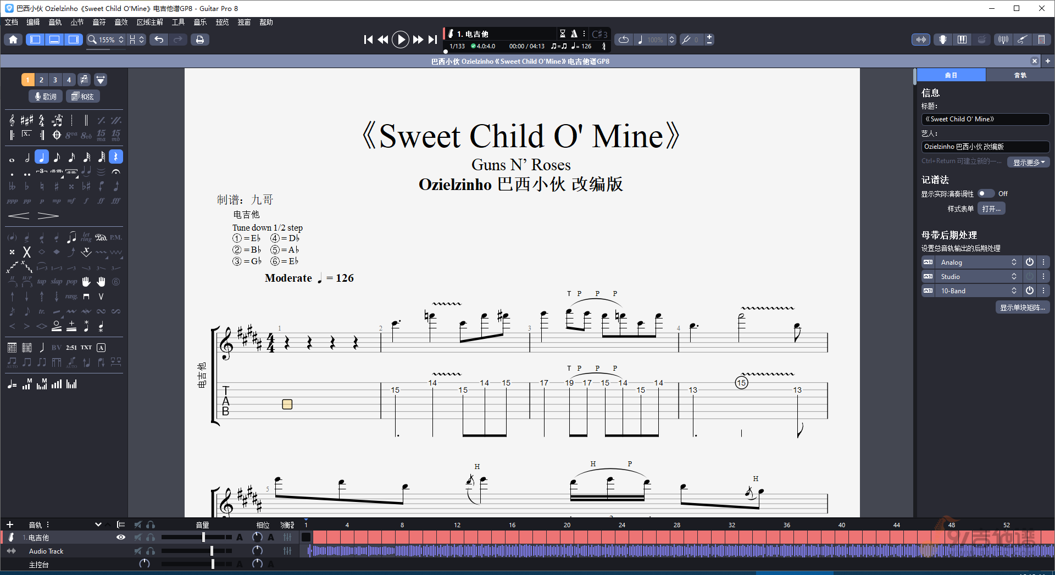Mute the Audio Track

click(138, 551)
